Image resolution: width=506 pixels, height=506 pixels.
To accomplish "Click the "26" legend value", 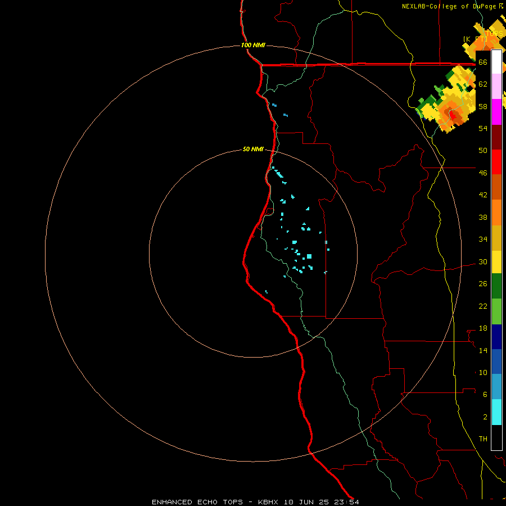I will [483, 284].
